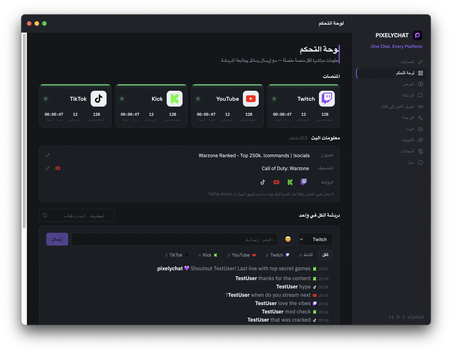Click the Kick platform card logo
The height and width of the screenshot is (353, 452).
(175, 99)
